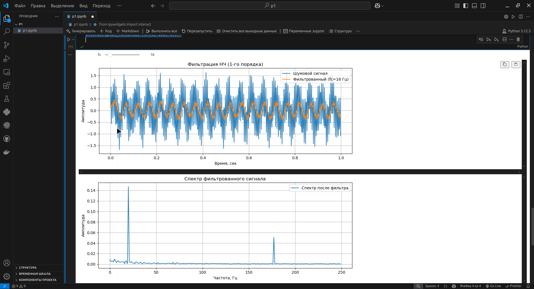Image resolution: width=534 pixels, height=289 pixels.
Task: Select the p1.ipynb editor tab
Action: [79, 16]
